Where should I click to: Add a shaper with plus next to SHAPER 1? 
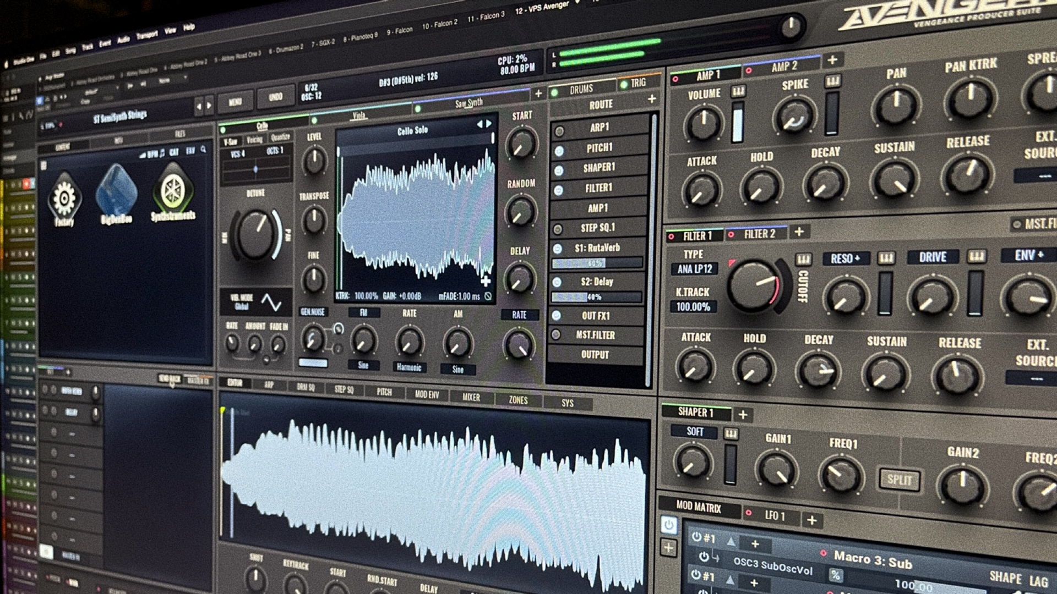pos(743,415)
